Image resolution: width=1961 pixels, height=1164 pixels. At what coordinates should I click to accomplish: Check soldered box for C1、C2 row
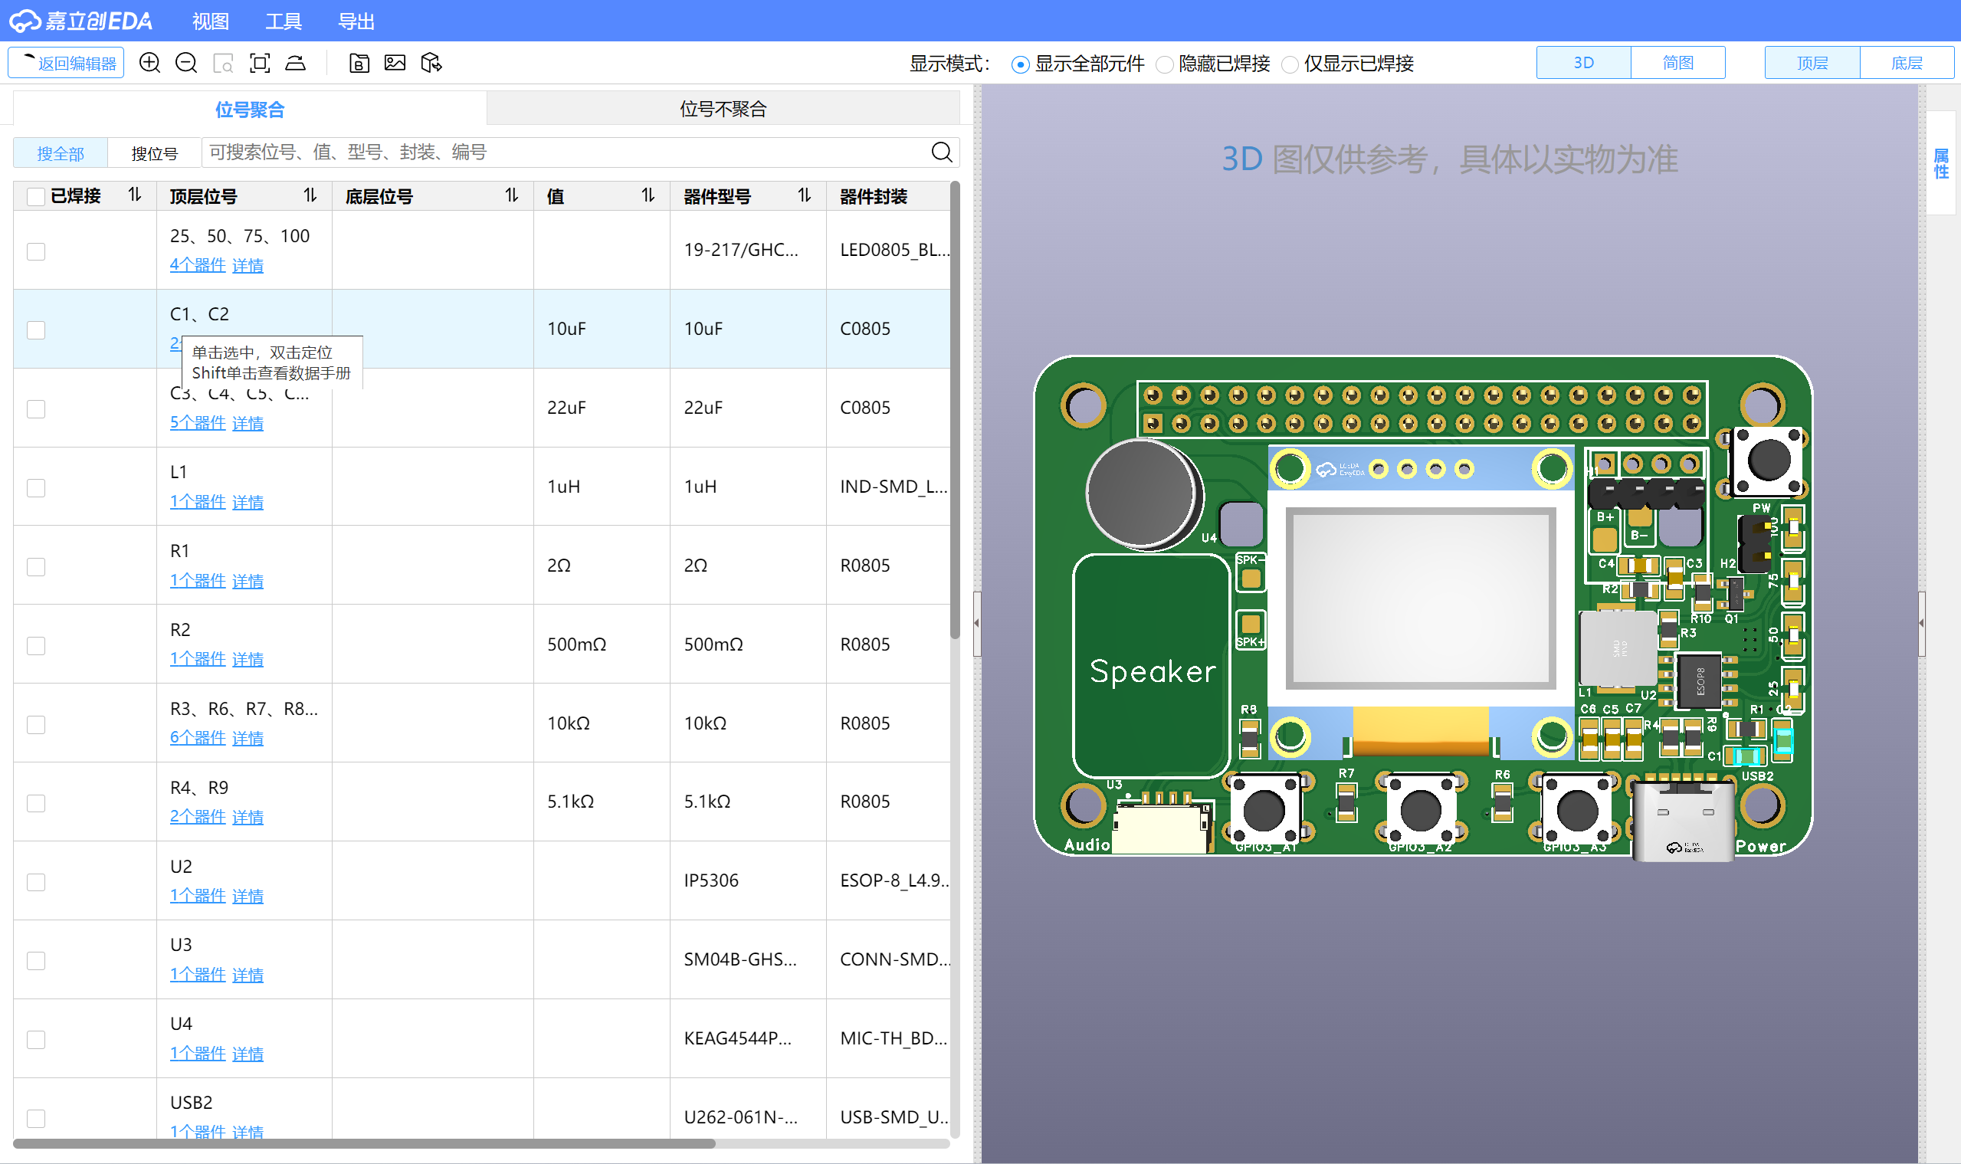pyautogui.click(x=35, y=330)
